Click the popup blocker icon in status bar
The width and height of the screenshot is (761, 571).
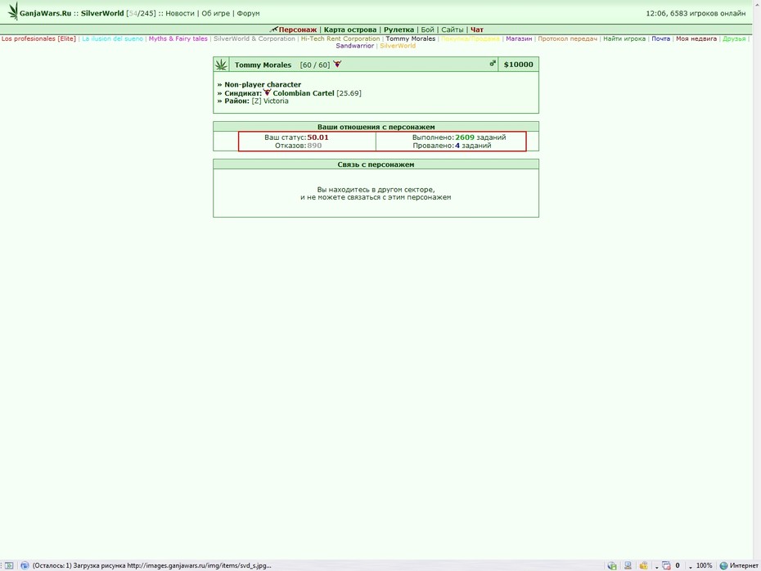coord(666,565)
